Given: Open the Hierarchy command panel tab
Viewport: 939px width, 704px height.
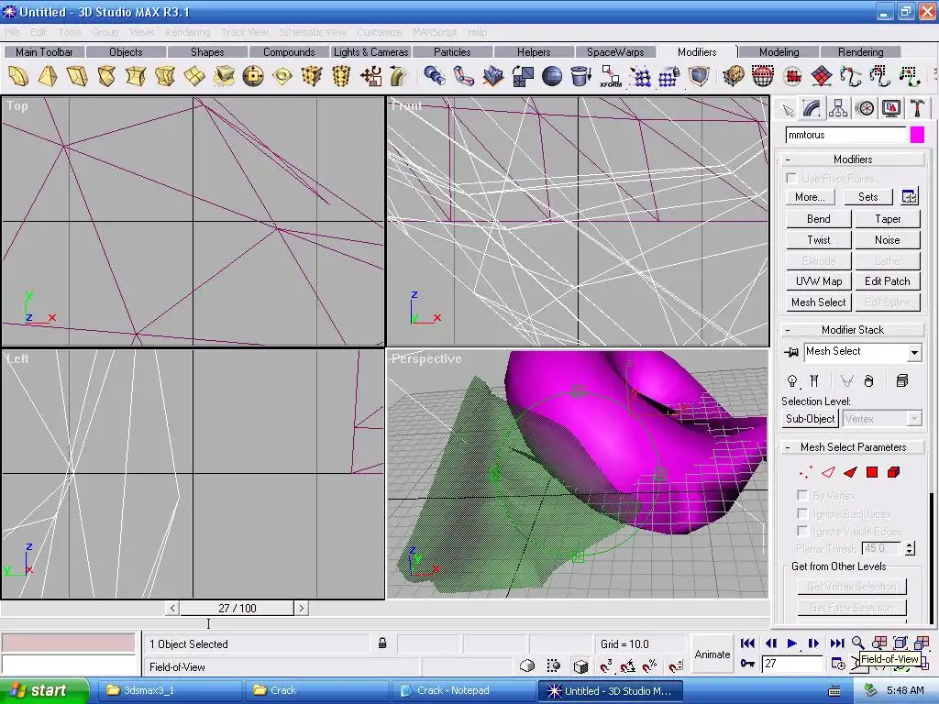Looking at the screenshot, I should 838,109.
